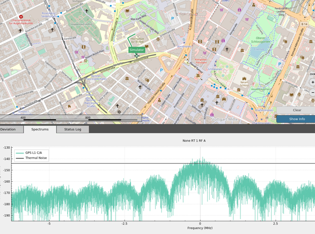Viewport: 315px width, 234px height.
Task: Click the 0 frequency tick label
Action: click(x=200, y=223)
